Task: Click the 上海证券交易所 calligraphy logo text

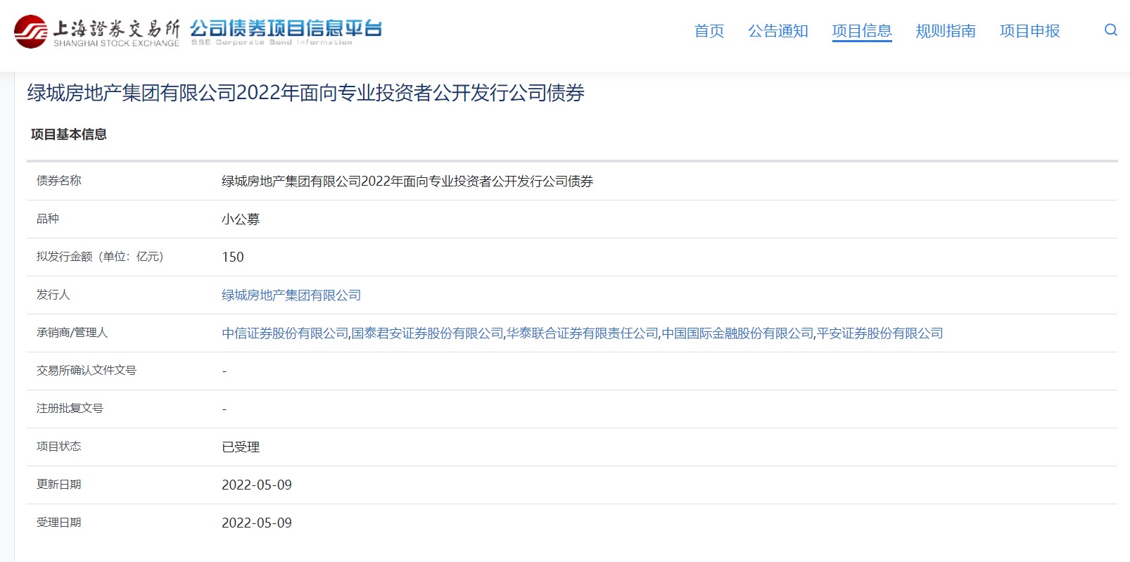Action: [116, 28]
